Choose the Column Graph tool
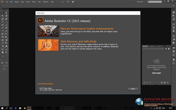 pyautogui.click(x=6, y=46)
